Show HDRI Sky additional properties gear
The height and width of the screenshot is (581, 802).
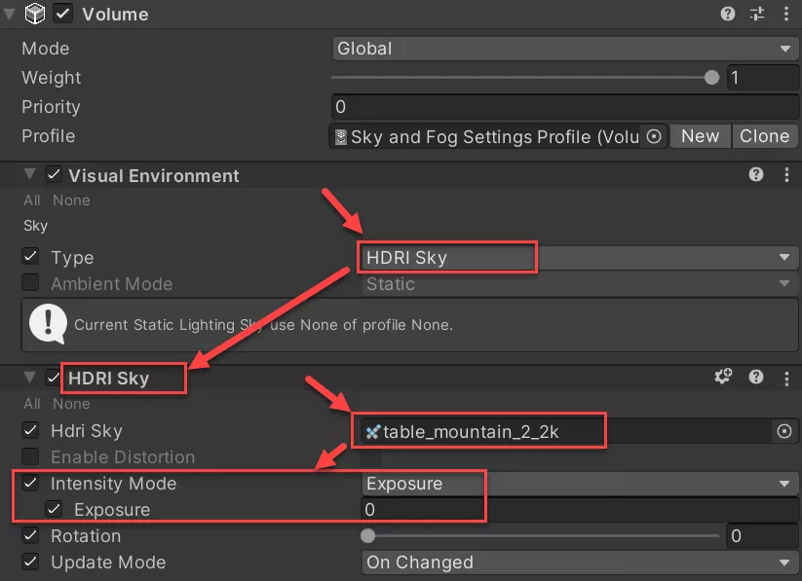723,377
